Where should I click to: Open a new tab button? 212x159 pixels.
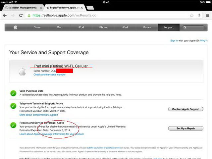coord(90,8)
